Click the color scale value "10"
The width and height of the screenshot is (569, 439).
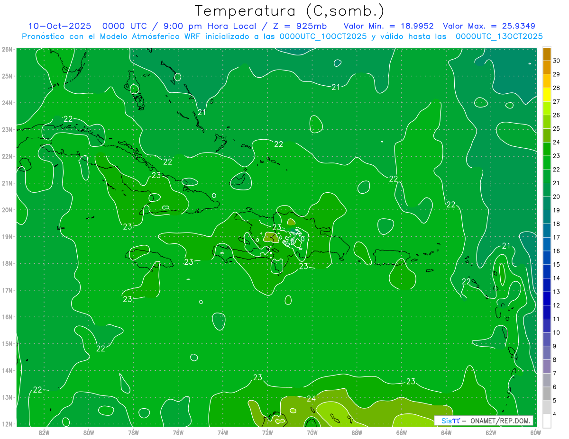pos(556,332)
